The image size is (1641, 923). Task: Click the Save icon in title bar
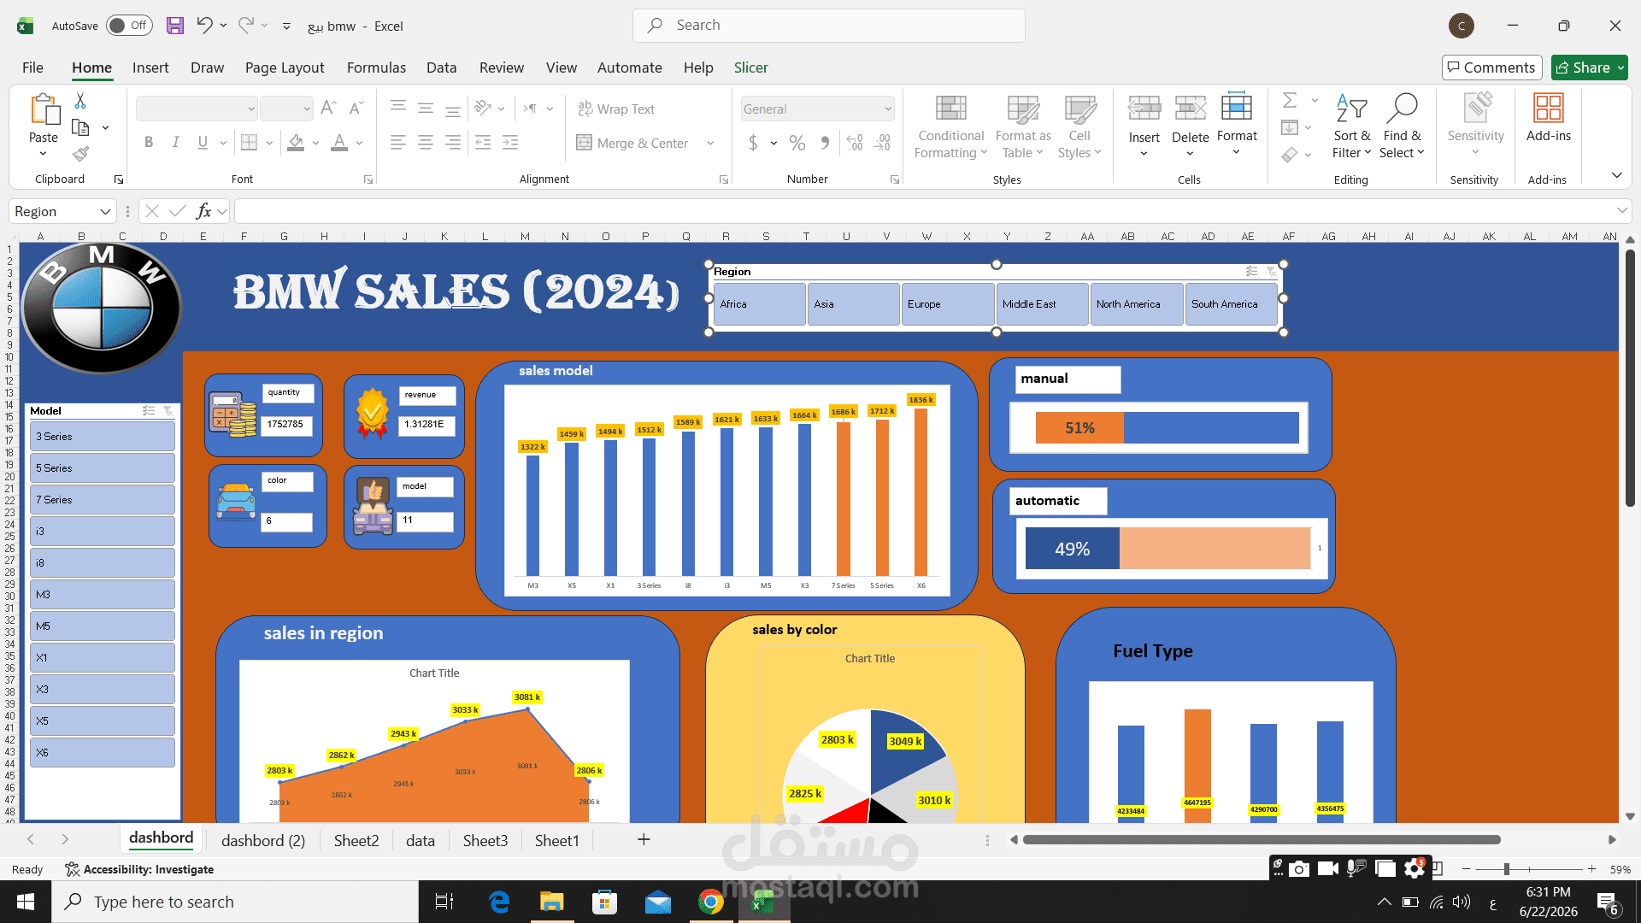(175, 26)
